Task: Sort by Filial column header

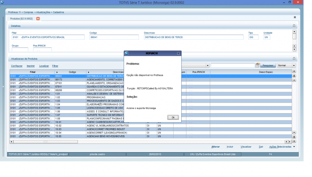Action: point(32,72)
